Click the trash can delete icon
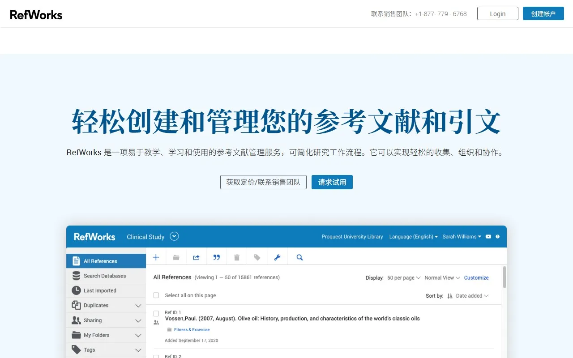This screenshot has height=358, width=573. coord(237,257)
